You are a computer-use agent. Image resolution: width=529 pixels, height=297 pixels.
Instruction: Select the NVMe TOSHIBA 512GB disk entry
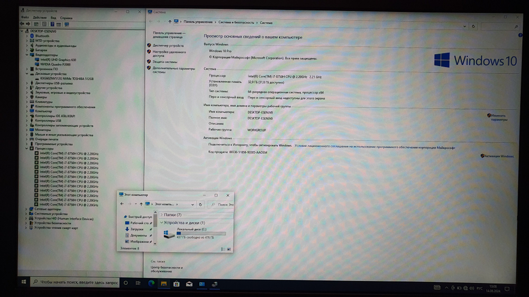tap(67, 79)
